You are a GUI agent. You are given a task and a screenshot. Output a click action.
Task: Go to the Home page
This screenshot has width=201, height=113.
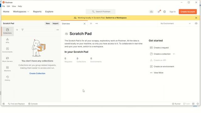[6, 12]
